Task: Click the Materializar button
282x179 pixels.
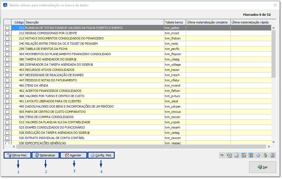Action: 45,155
